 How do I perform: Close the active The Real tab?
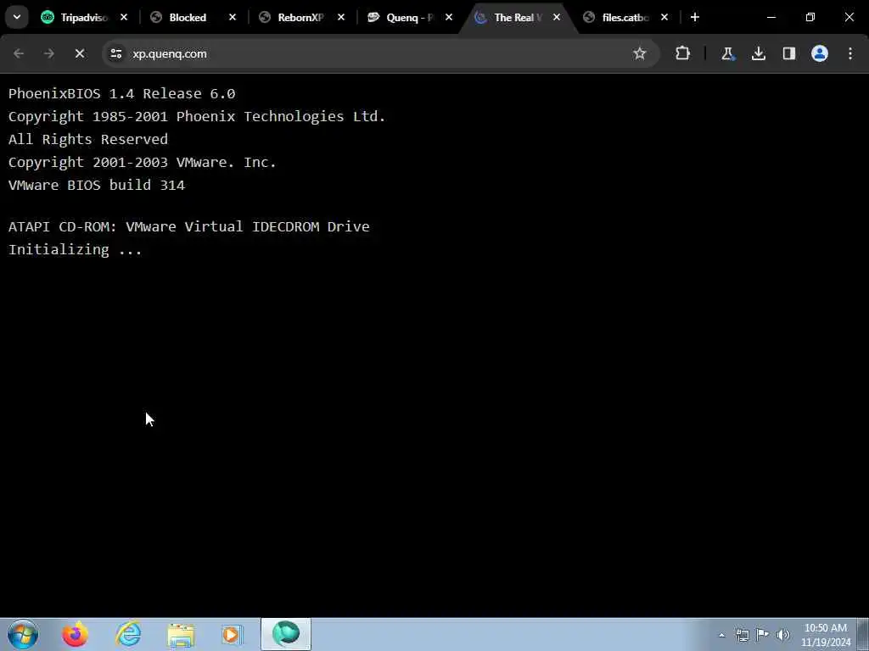point(557,18)
